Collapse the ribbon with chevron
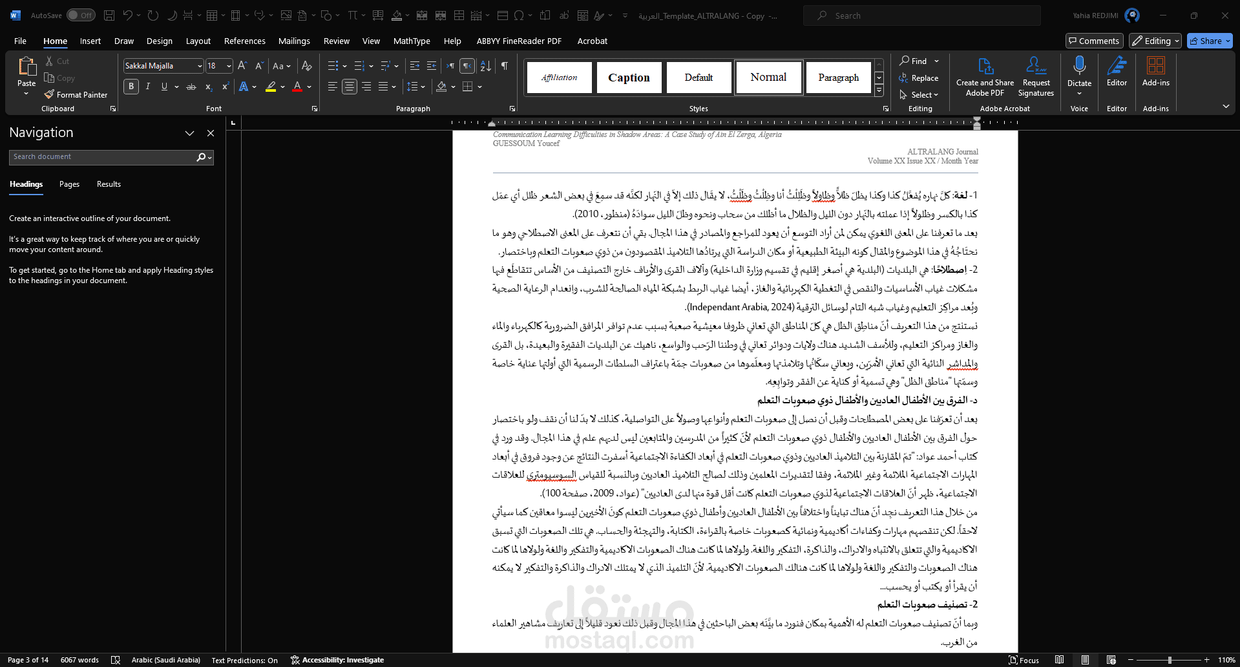 coord(1226,106)
